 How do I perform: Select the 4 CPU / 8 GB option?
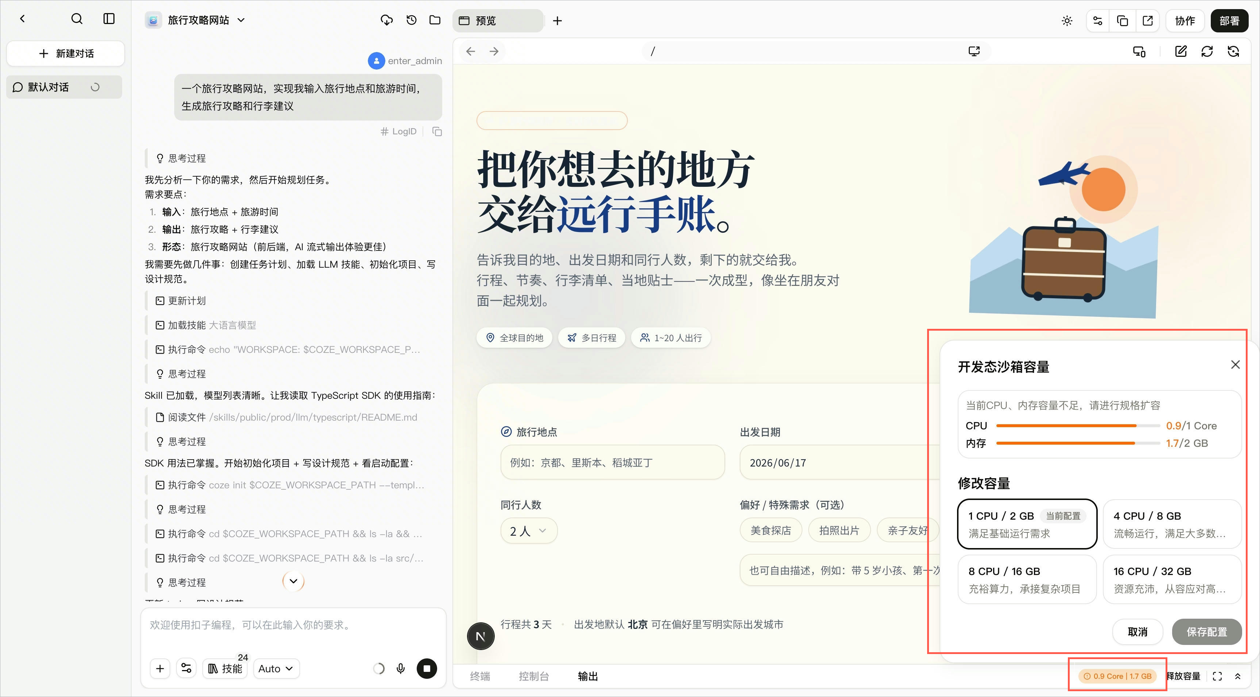click(x=1172, y=524)
